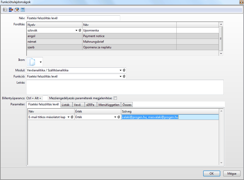Cancel with the Mégse button
This screenshot has height=180, width=244.
coord(232,173)
